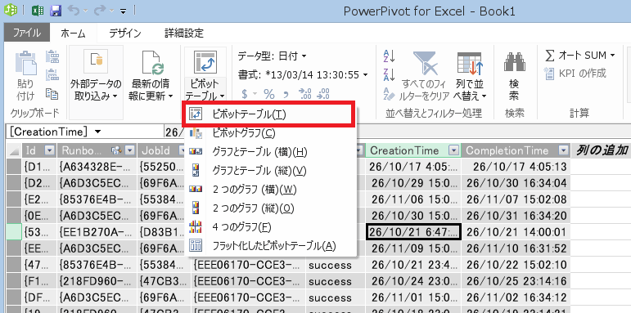The width and height of the screenshot is (631, 313).
Task: Select the Id cell {D1...
Action: point(39,167)
